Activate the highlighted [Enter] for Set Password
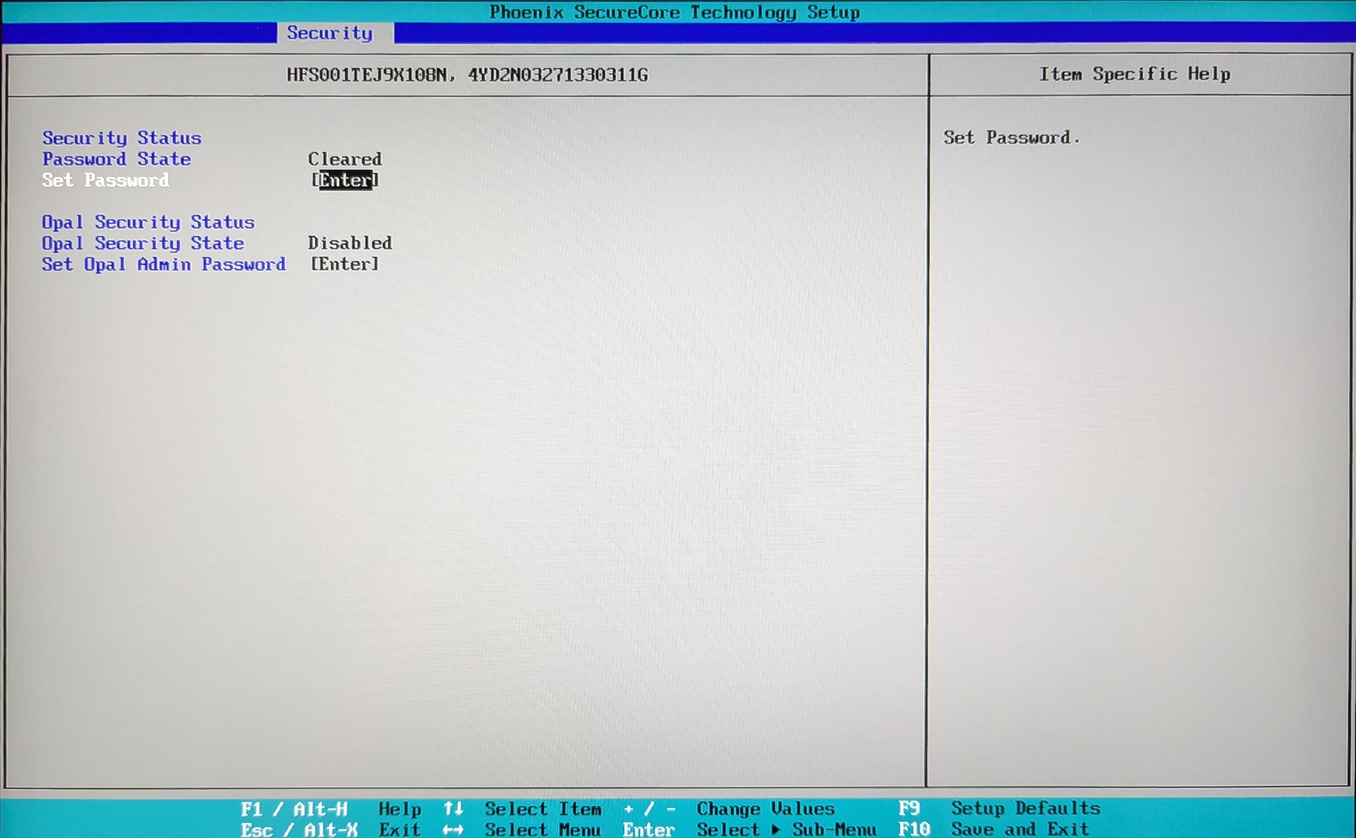Viewport: 1356px width, 838px height. (345, 180)
